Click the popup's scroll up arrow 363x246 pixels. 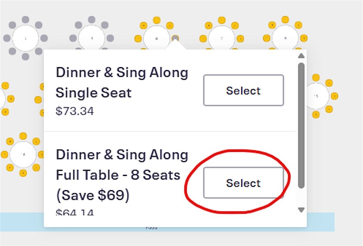click(x=301, y=56)
